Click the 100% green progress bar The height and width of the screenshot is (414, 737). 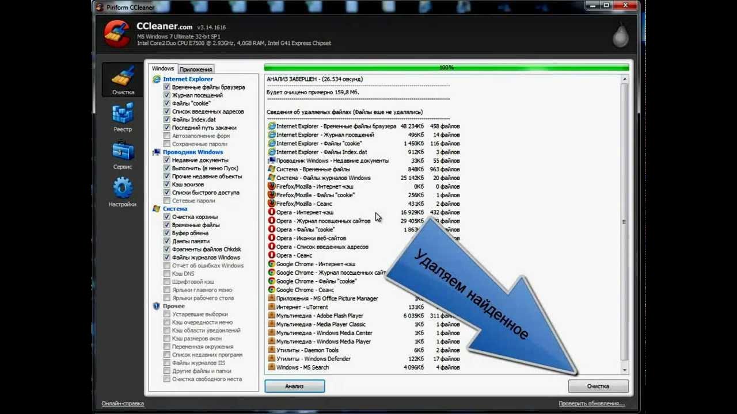[446, 67]
